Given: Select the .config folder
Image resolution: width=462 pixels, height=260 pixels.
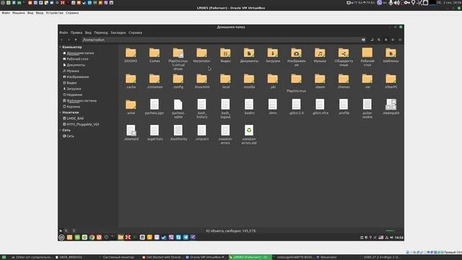Looking at the screenshot, I should (x=178, y=81).
